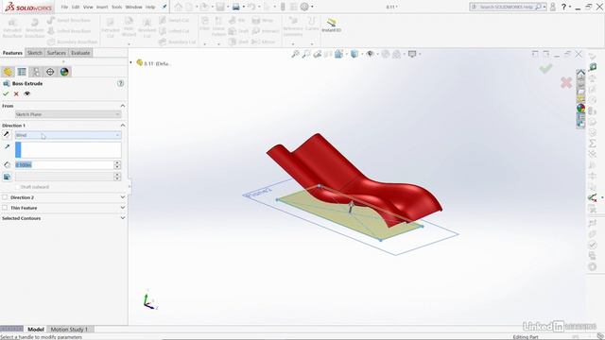
Task: Click the Draft On/Off icon button
Action: [7, 177]
